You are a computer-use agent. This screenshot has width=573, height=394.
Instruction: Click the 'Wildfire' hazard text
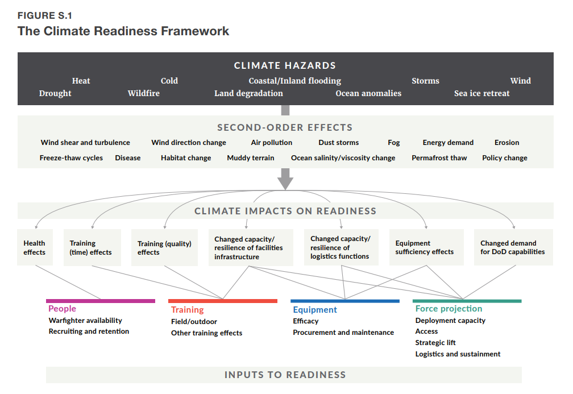point(144,93)
